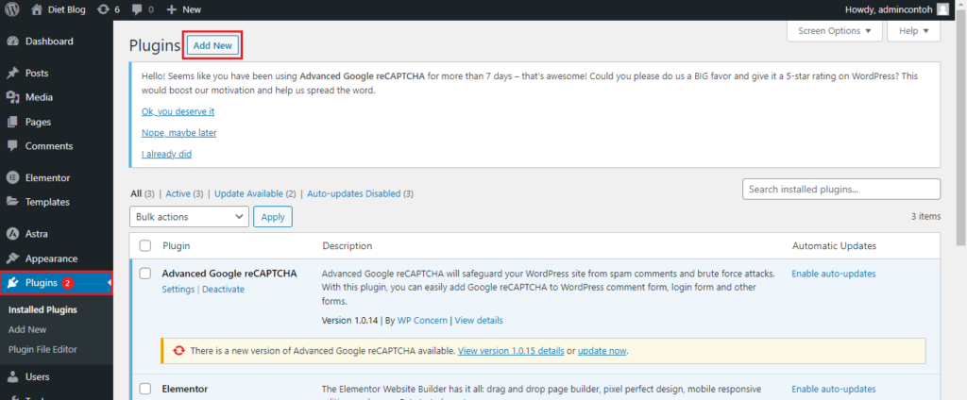Click the plus New icon in admin bar

tap(172, 9)
